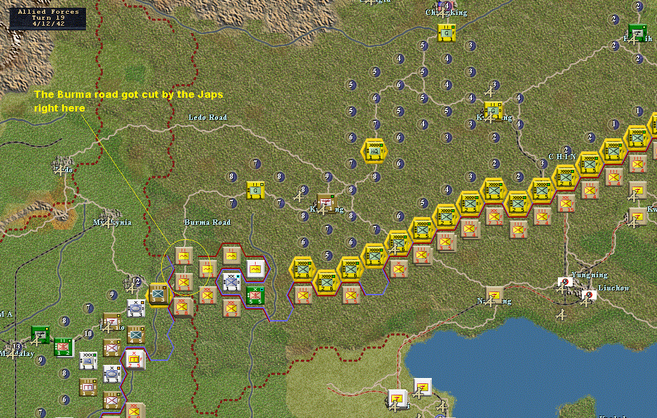The width and height of the screenshot is (657, 418).
Task: Click the Chungking objective marker 4
Action: (447, 7)
